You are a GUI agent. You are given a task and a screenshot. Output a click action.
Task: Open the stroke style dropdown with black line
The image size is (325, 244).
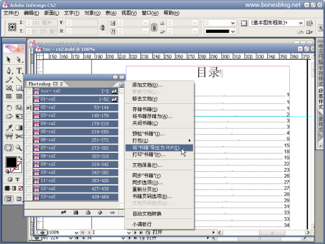pyautogui.click(x=233, y=31)
